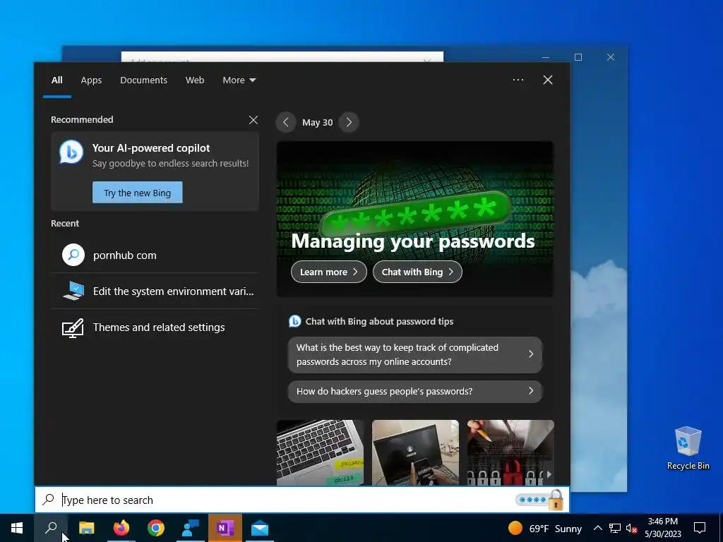Open the Mail app from taskbar
Screen dimensions: 723x542
[260, 528]
